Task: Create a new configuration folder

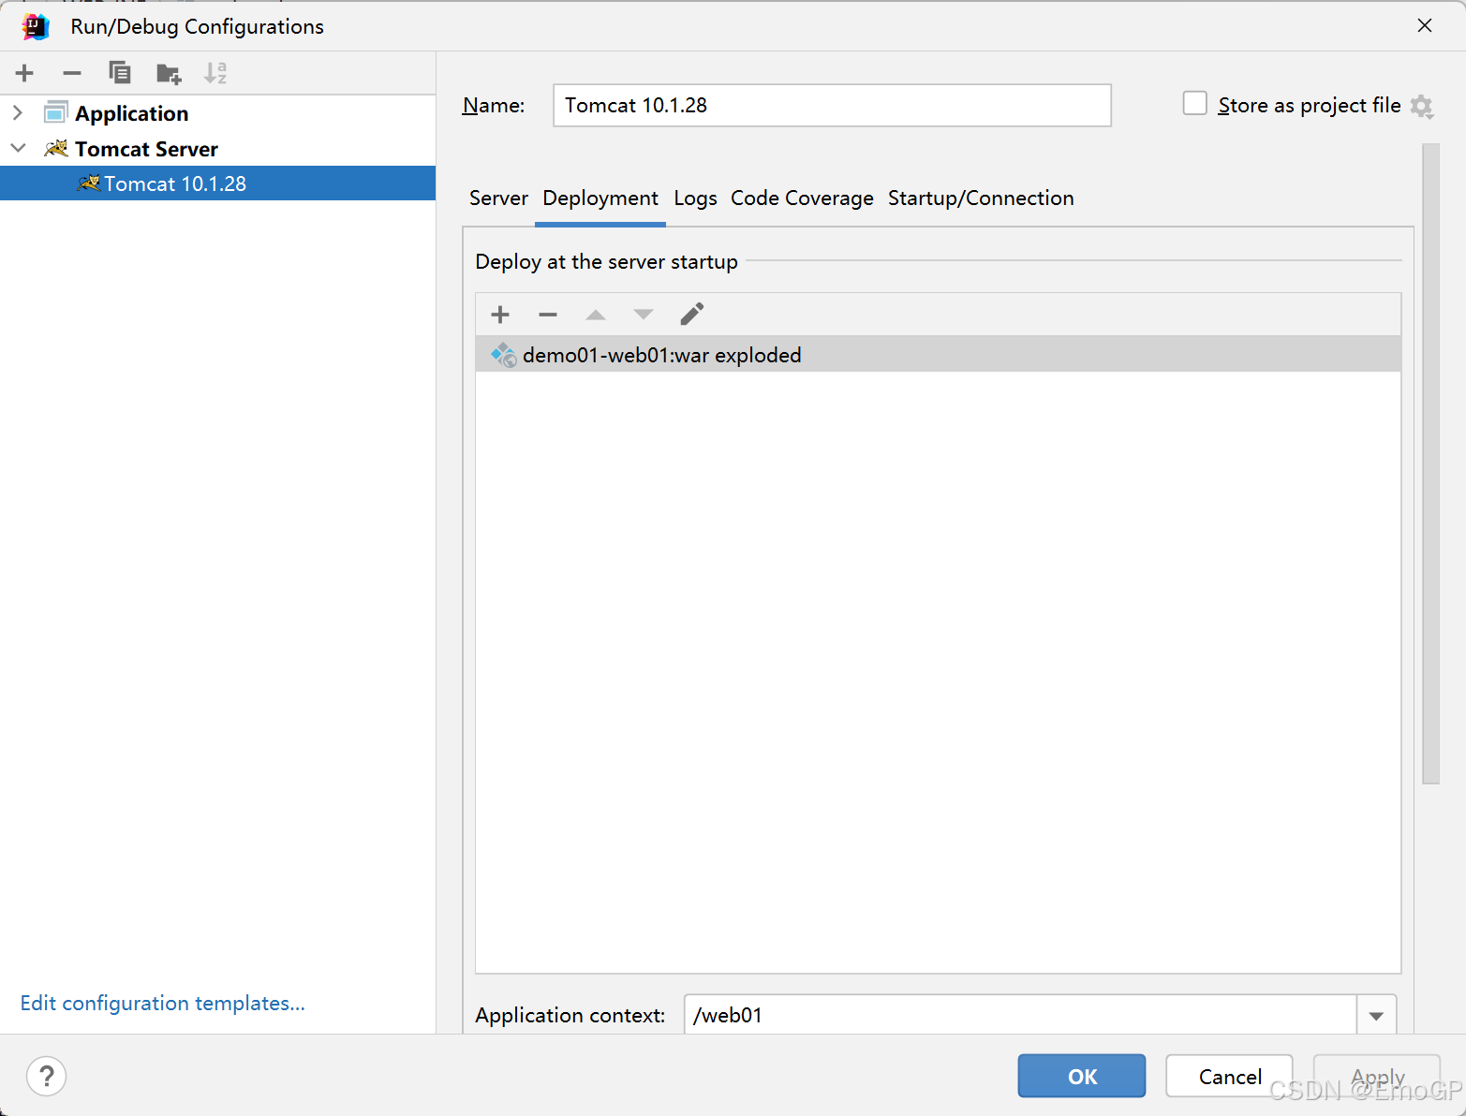Action: tap(169, 73)
